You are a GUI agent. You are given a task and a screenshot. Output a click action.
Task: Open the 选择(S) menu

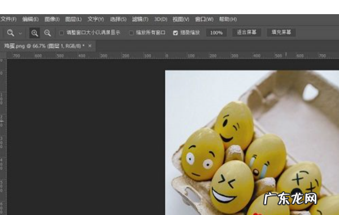pos(118,19)
